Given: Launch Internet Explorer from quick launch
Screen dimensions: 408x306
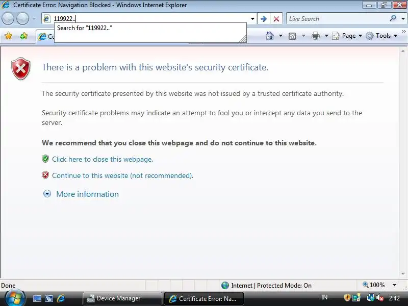Looking at the screenshot, I should tap(61, 298).
